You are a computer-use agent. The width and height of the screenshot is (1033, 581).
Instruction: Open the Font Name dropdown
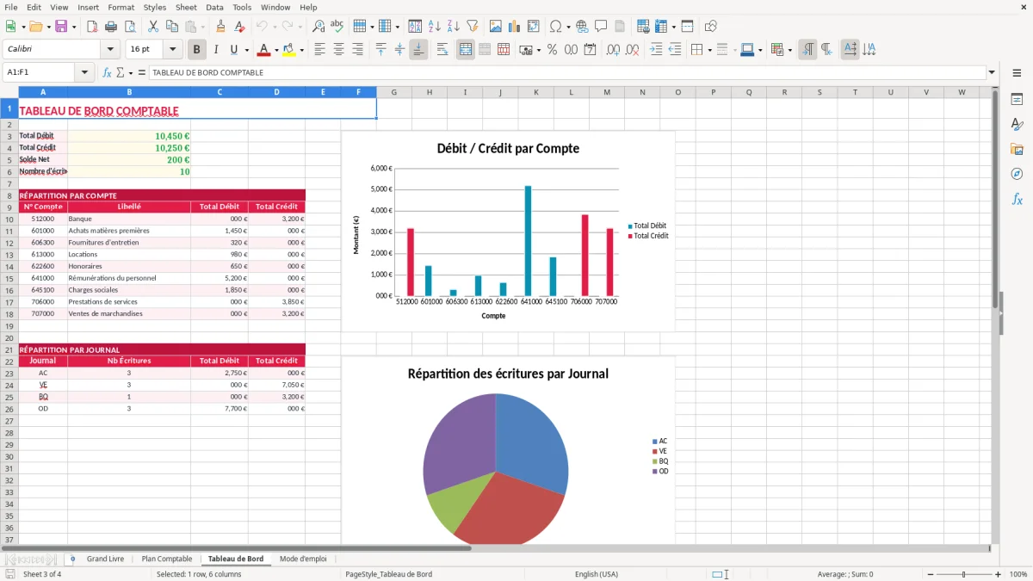110,50
